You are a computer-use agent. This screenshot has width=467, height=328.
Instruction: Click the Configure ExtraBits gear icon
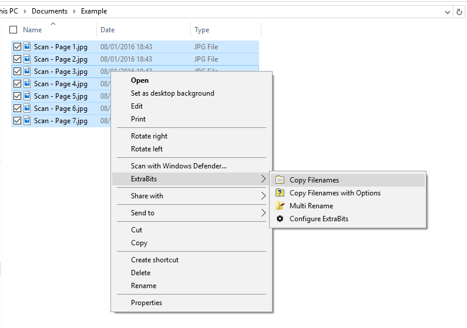[x=280, y=219]
